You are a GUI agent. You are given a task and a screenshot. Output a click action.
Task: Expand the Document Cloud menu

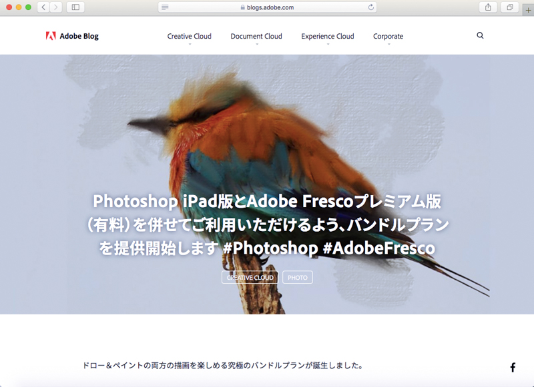256,37
